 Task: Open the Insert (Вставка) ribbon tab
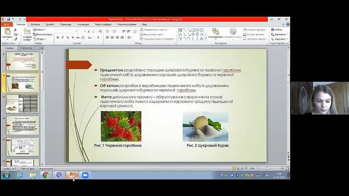point(35,24)
